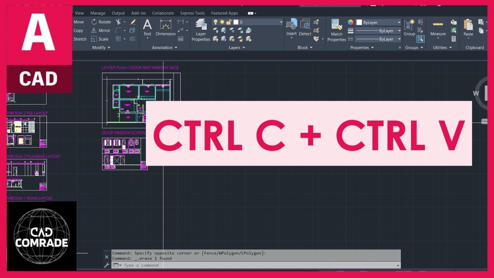Screen dimensions: 494x278
Task: Open the layer name dropdown list
Action: 281,22
